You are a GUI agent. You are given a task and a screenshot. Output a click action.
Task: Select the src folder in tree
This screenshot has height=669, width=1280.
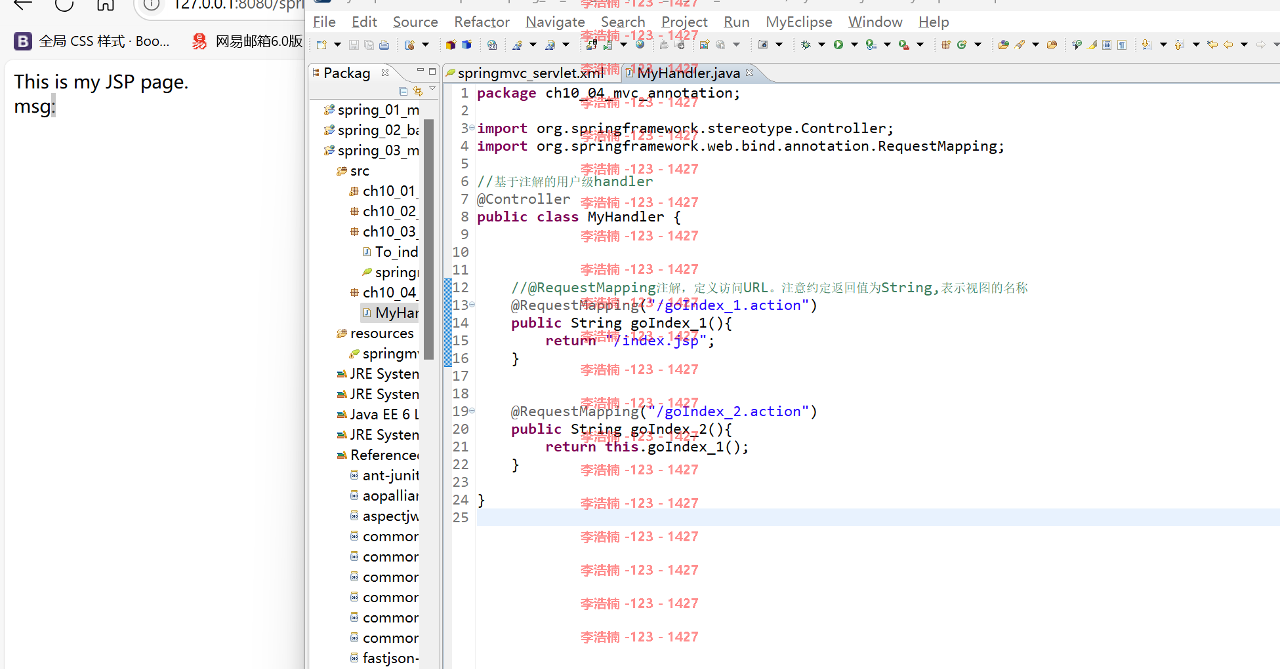tap(353, 170)
